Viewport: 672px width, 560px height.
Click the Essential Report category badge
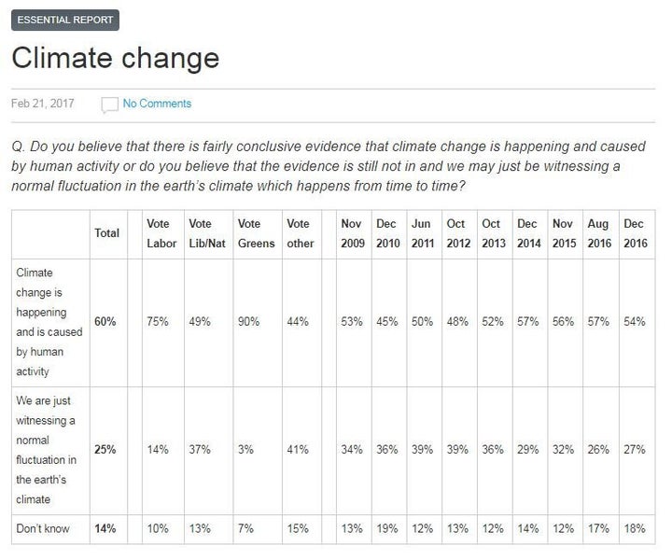click(x=65, y=21)
